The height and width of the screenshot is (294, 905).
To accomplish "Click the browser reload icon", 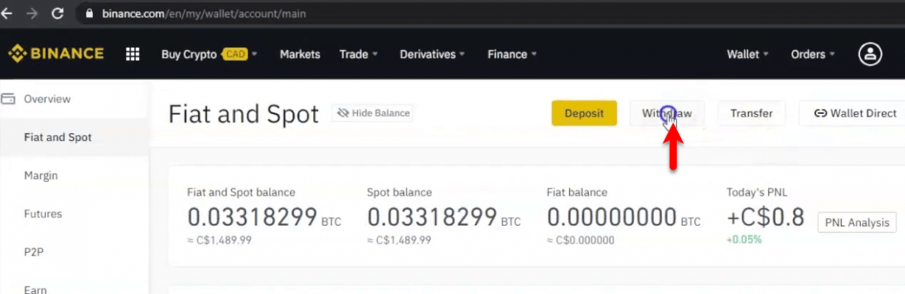I will [57, 13].
